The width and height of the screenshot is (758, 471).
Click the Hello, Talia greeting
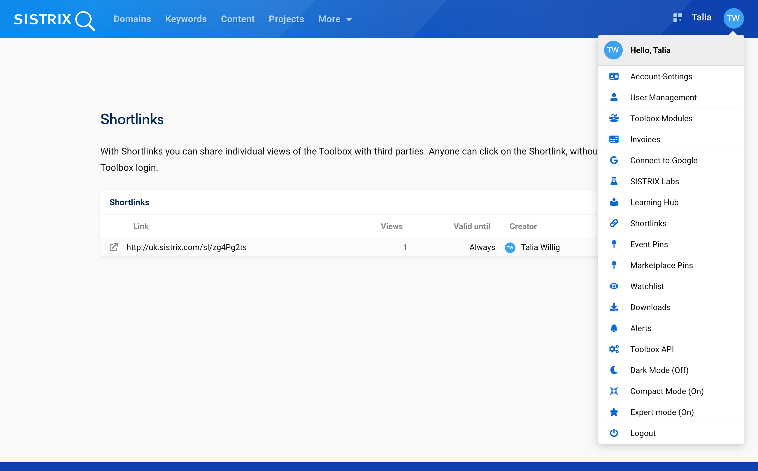coord(650,50)
